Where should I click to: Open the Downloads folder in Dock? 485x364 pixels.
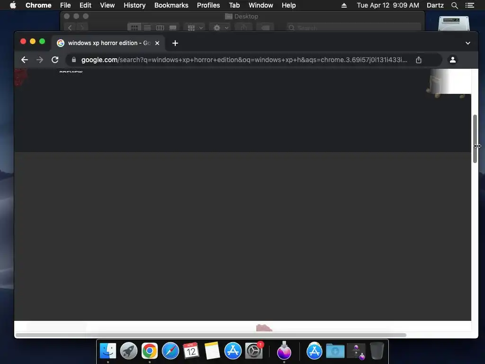click(335, 351)
